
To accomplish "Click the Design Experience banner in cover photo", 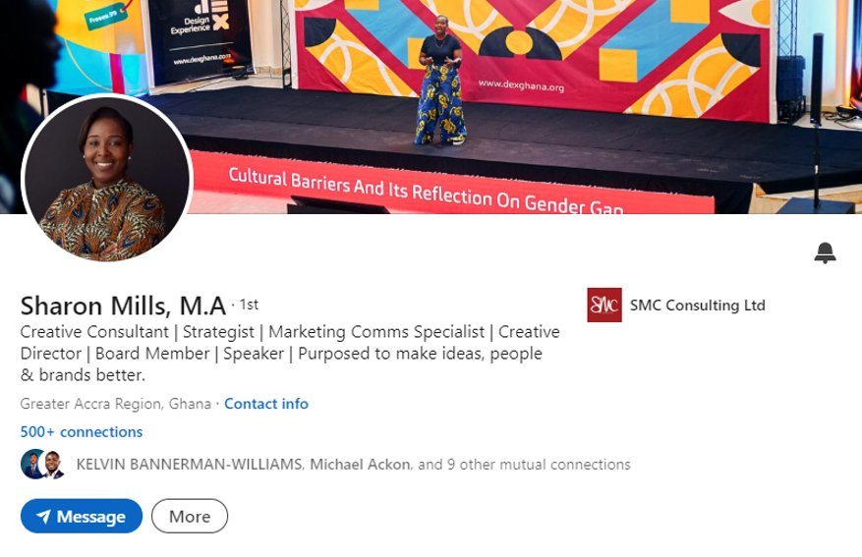I will [x=199, y=38].
